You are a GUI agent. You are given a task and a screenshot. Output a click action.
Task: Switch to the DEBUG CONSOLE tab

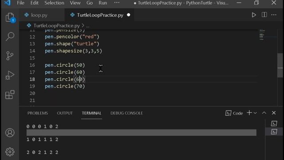pos(126,113)
